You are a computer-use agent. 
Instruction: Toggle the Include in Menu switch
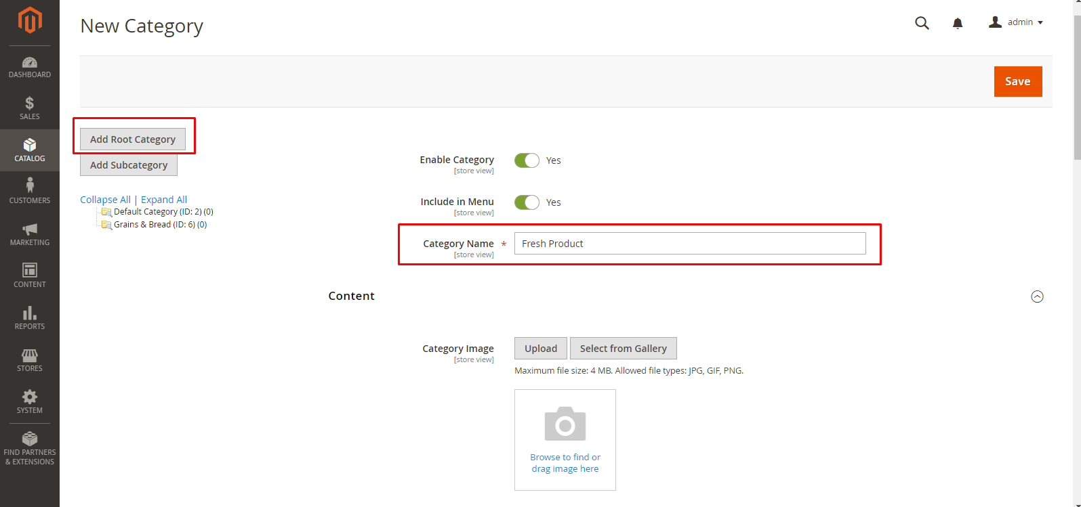pos(527,202)
